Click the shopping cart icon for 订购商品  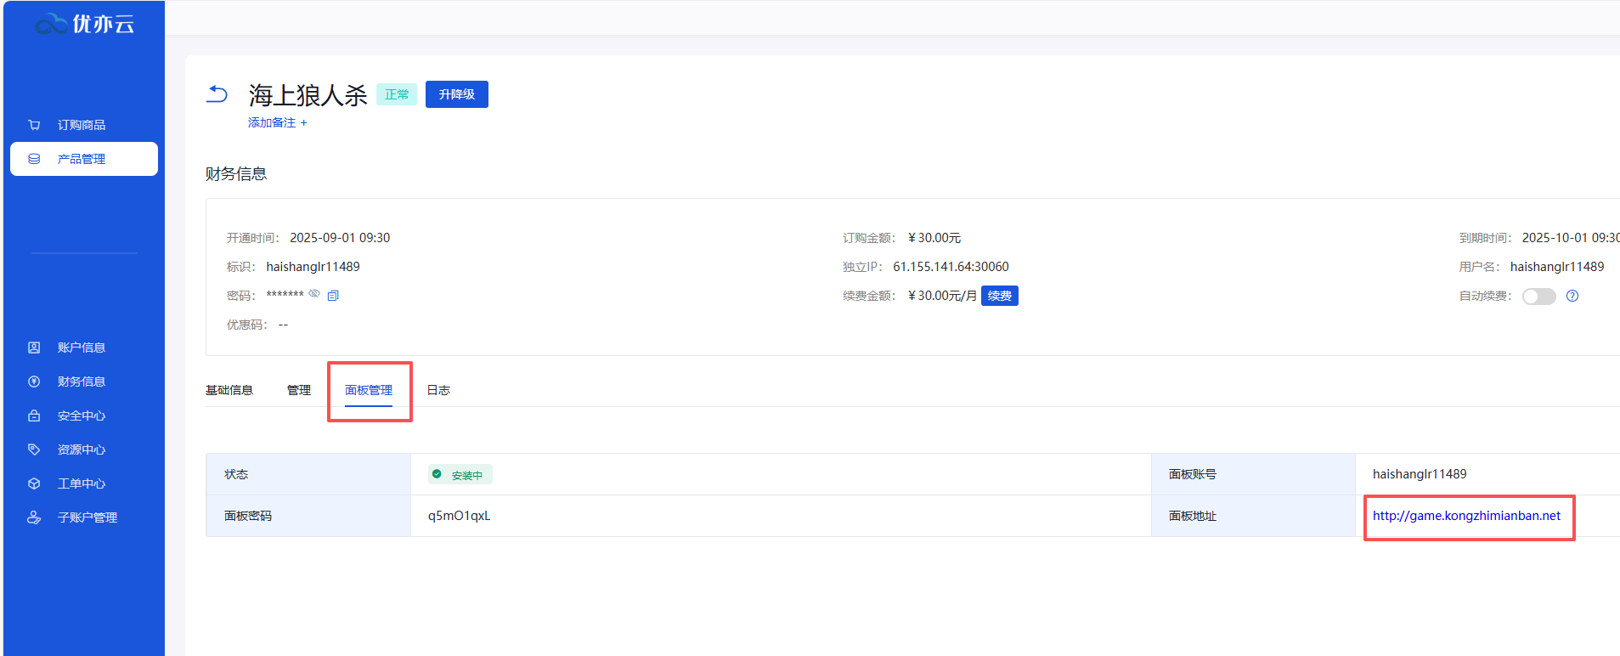coord(34,125)
